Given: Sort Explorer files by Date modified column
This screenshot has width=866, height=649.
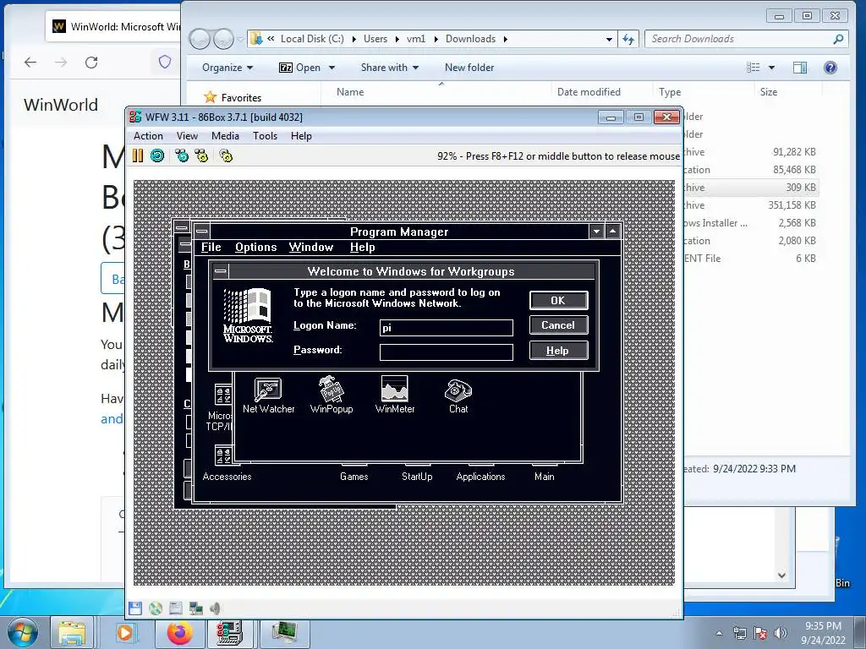Looking at the screenshot, I should (x=589, y=92).
